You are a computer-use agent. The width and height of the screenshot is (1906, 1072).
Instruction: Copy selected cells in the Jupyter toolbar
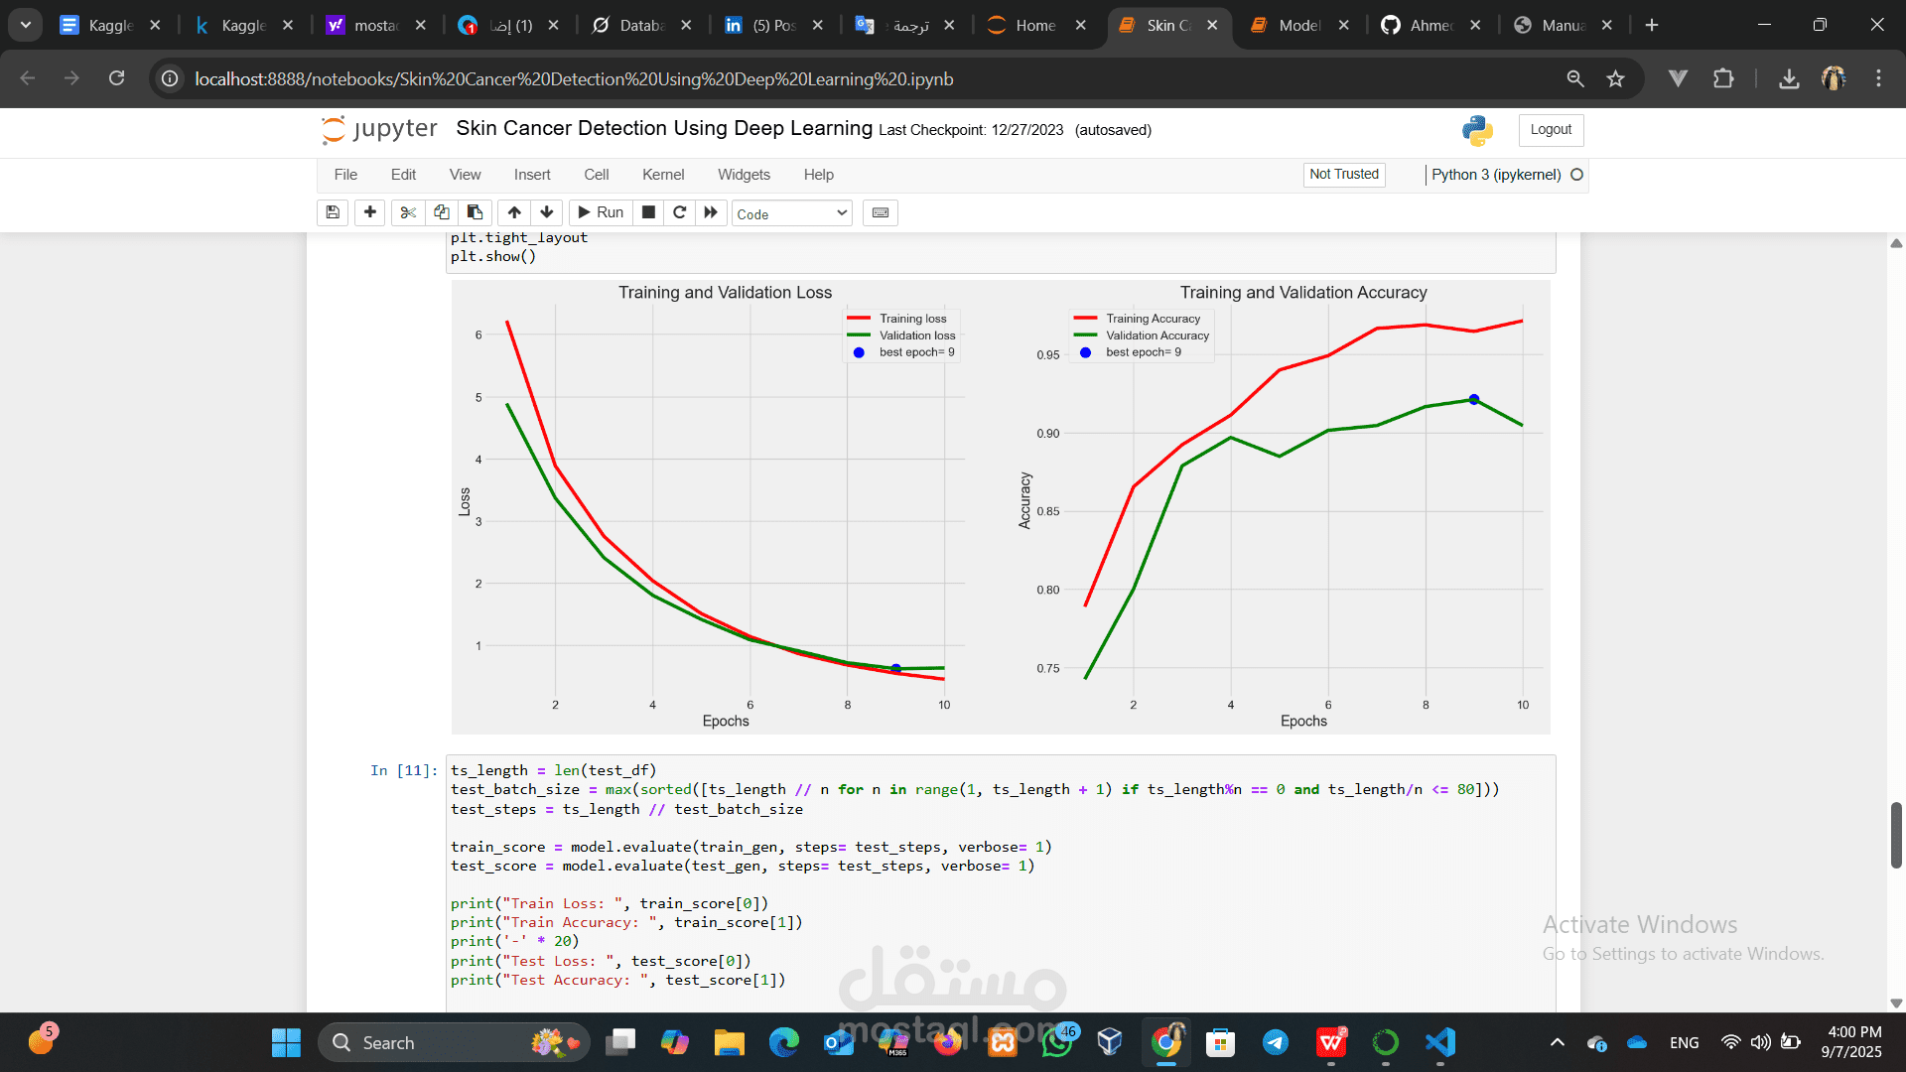click(442, 212)
